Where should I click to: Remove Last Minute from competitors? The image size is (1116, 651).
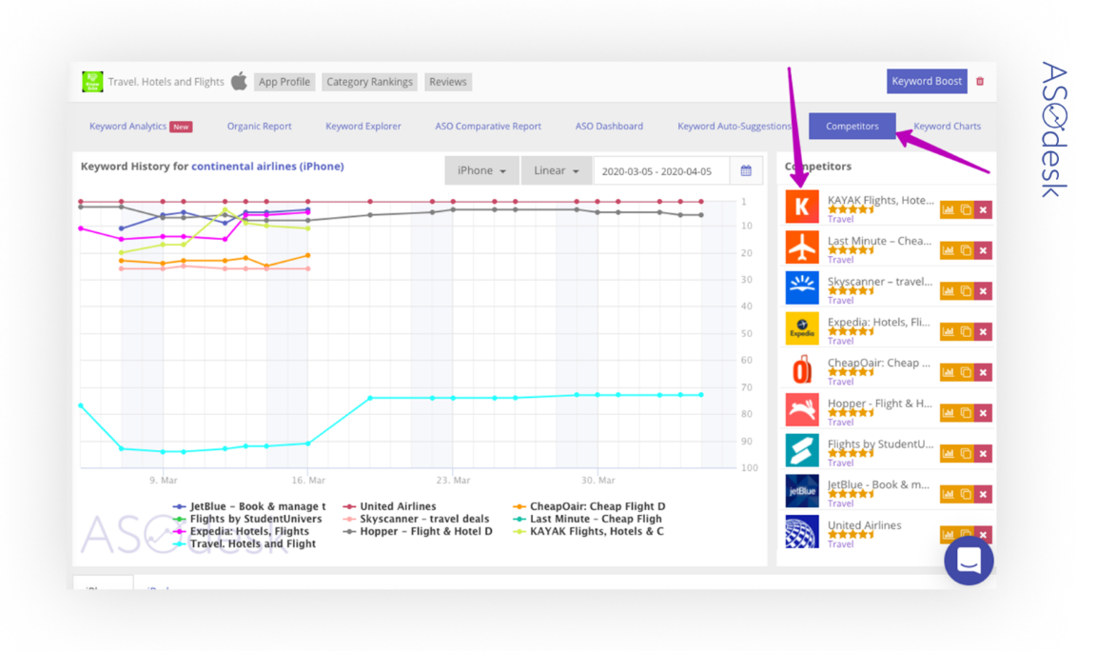pos(984,250)
